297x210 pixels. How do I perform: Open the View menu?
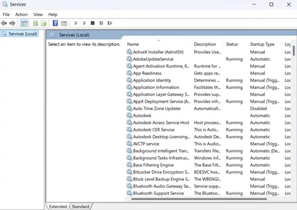coord(38,14)
